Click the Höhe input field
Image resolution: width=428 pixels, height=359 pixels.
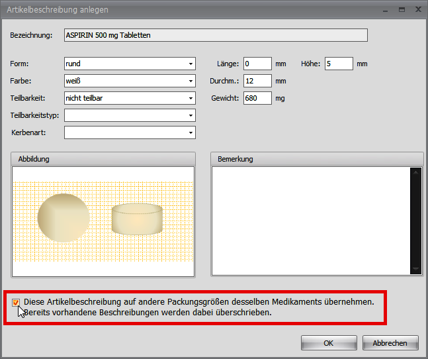click(339, 64)
